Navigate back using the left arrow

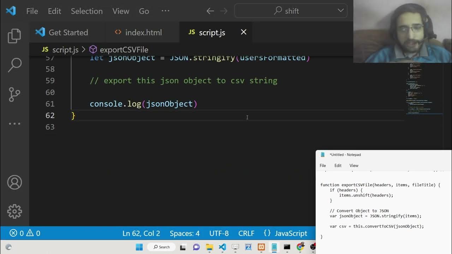pos(210,11)
